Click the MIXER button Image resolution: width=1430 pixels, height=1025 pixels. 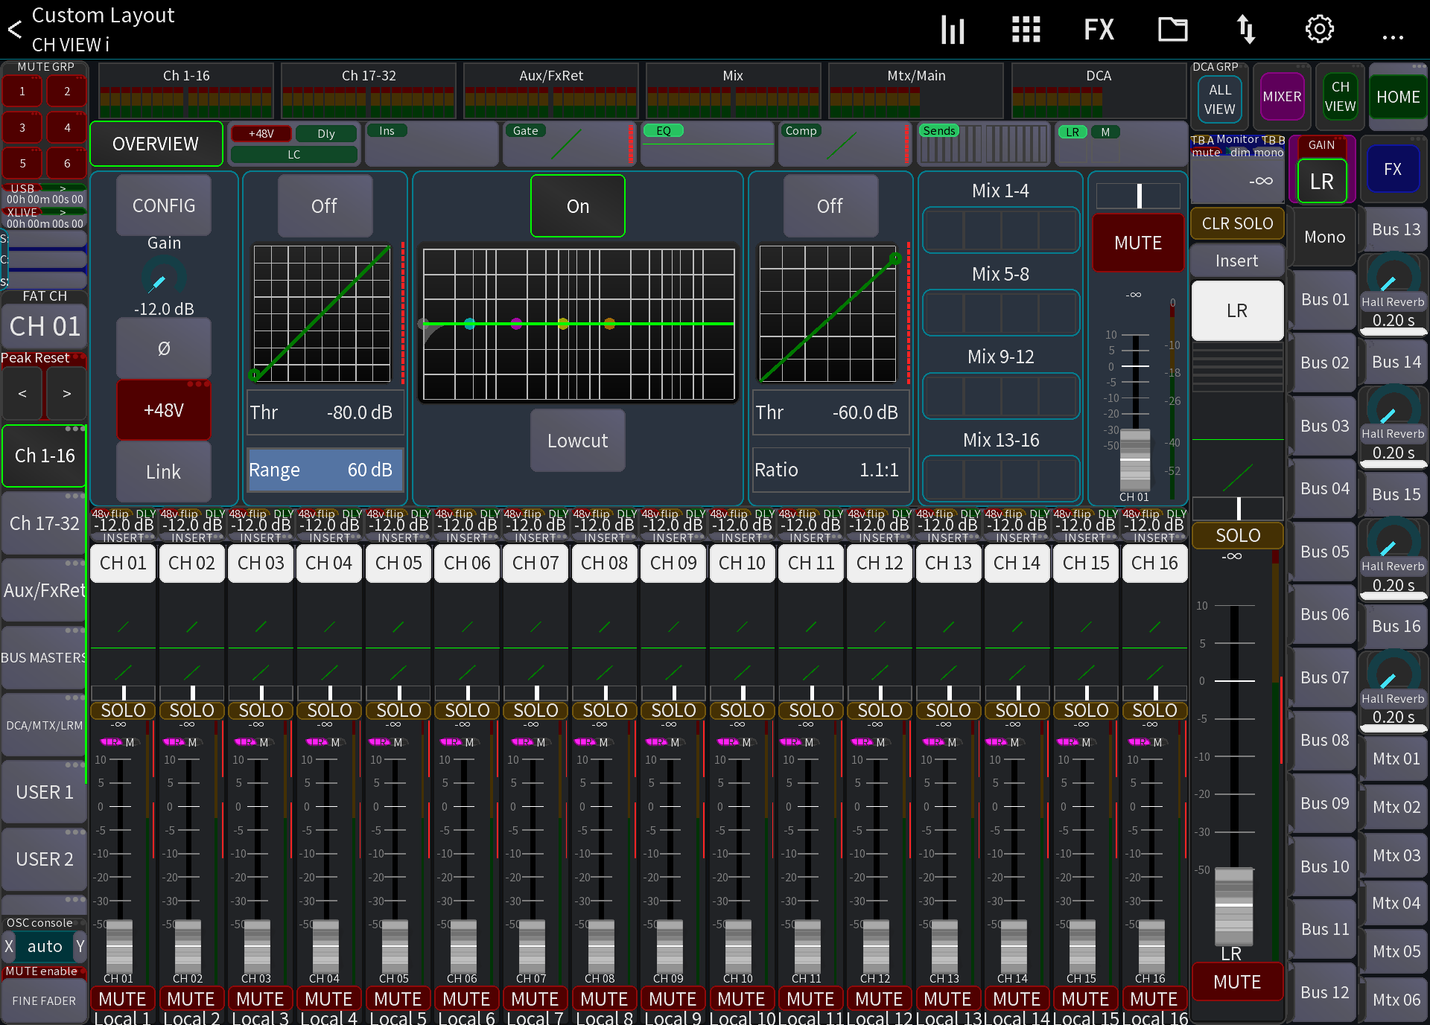(x=1282, y=97)
